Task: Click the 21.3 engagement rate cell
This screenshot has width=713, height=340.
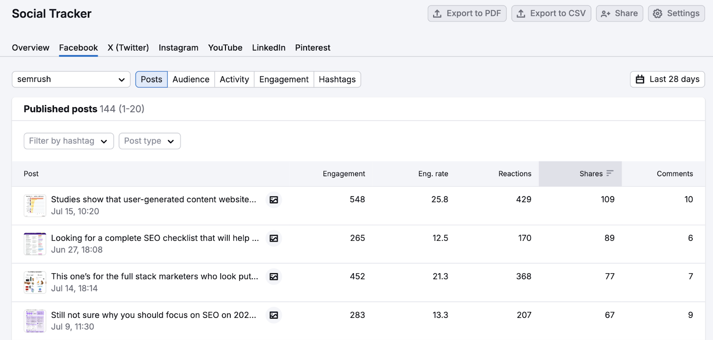Action: pyautogui.click(x=440, y=276)
